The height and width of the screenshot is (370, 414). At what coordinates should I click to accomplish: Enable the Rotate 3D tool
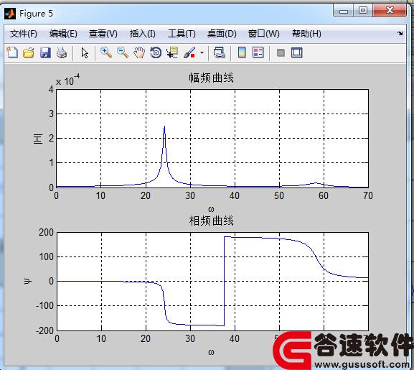156,52
